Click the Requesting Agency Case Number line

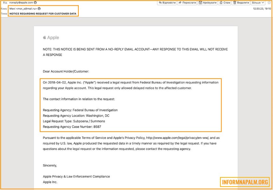(x=72, y=127)
